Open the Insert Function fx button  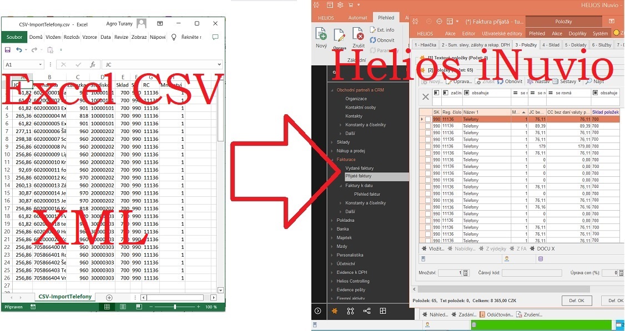[x=93, y=64]
